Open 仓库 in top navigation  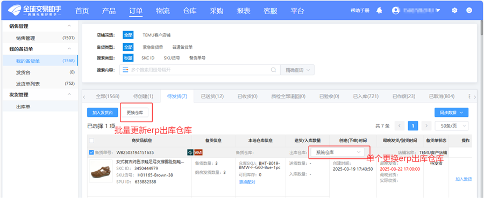[x=189, y=11]
